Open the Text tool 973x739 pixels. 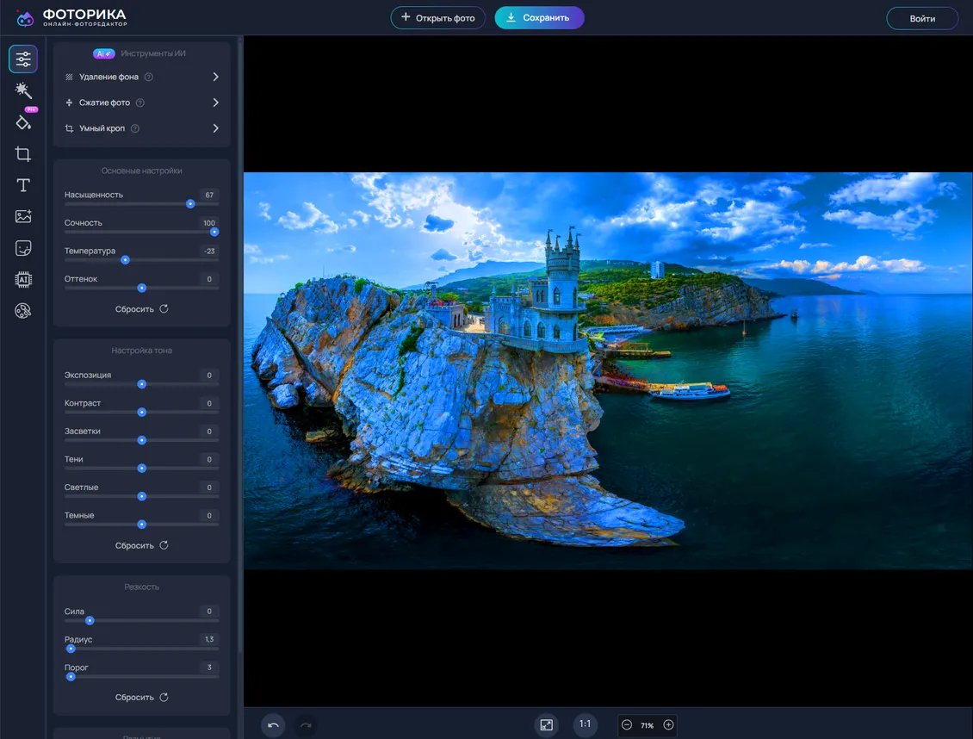tap(23, 185)
